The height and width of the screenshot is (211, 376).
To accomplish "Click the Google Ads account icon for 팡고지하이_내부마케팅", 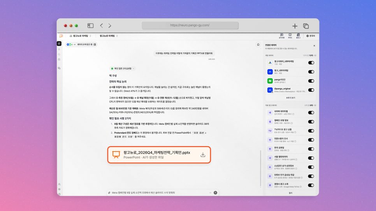I will point(270,63).
